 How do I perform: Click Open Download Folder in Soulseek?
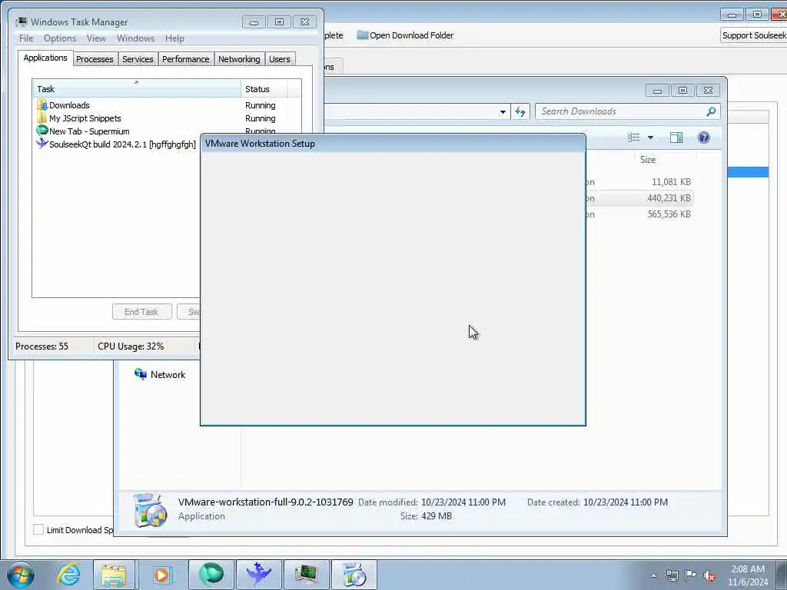405,35
